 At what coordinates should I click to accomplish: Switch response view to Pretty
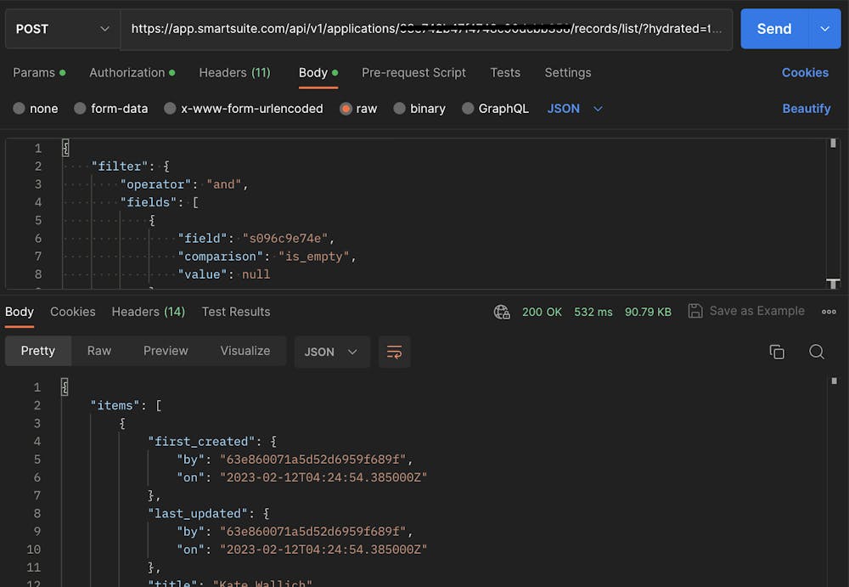pyautogui.click(x=38, y=351)
